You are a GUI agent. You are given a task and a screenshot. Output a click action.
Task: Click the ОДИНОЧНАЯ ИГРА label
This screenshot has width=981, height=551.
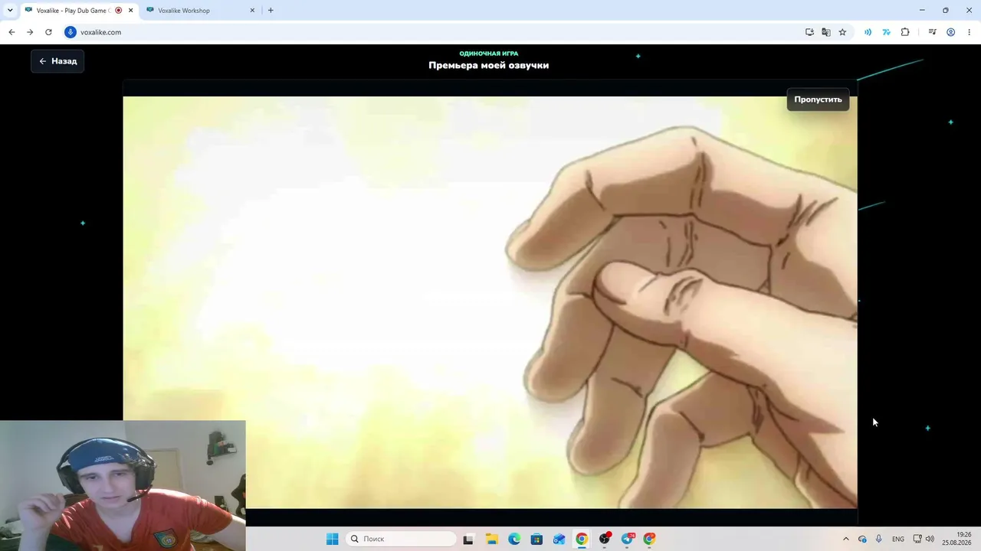489,54
